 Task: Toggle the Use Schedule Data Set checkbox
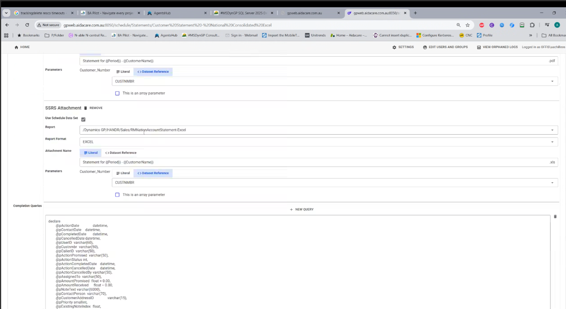pos(83,119)
